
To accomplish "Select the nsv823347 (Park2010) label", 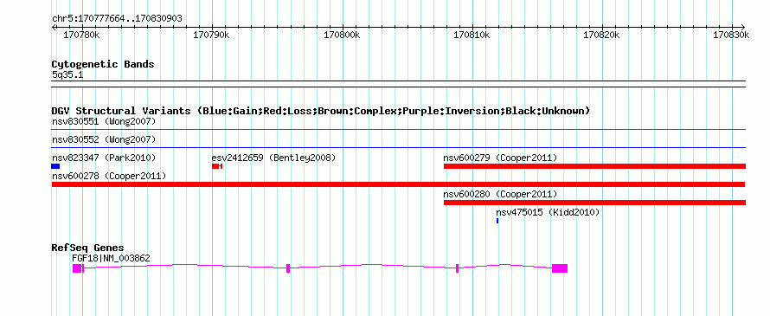I will pos(104,158).
